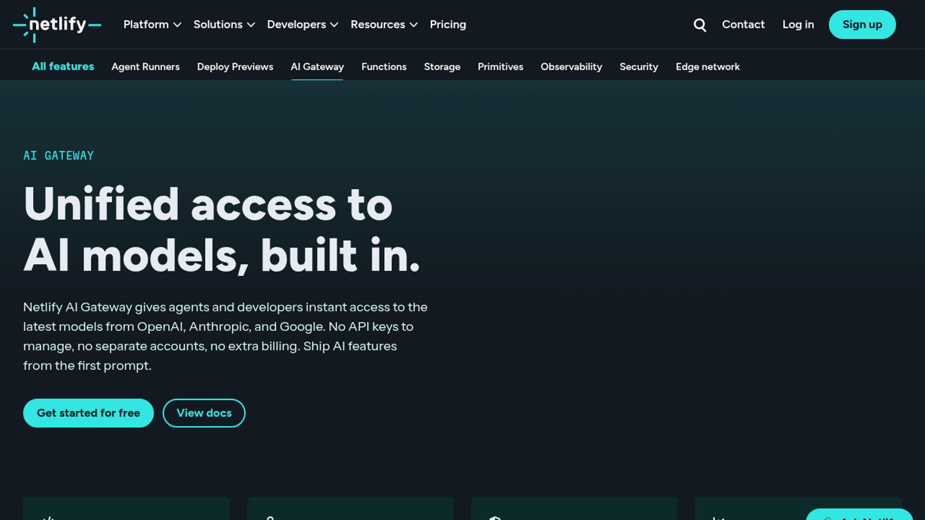Click the paragraph starting 'Netlify AI Gateway gives agents'
The image size is (925, 520).
(225, 336)
